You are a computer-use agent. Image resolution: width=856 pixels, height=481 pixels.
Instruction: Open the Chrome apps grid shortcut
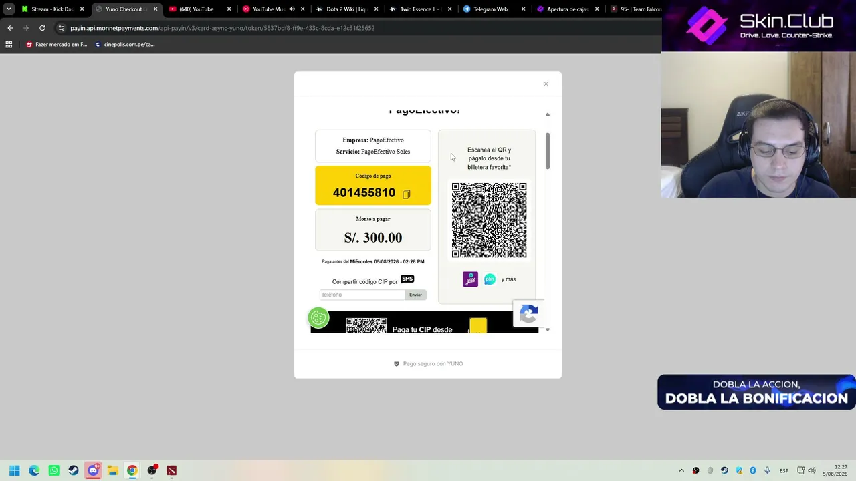[9, 45]
